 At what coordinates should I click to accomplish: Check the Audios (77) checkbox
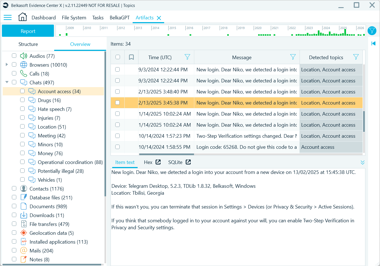click(14, 56)
